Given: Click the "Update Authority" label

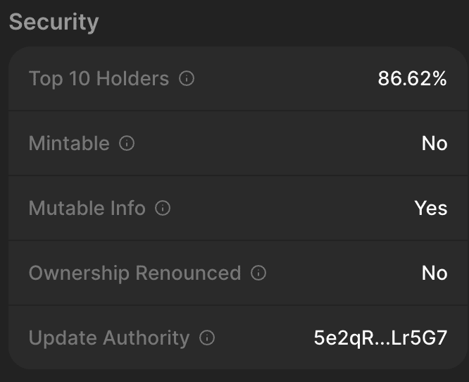Looking at the screenshot, I should (x=109, y=338).
